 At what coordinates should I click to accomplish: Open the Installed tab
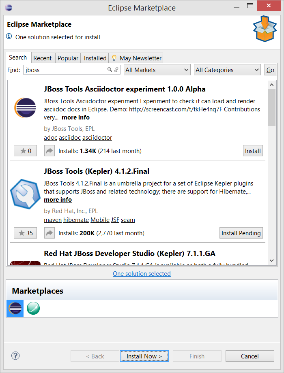pyautogui.click(x=95, y=58)
